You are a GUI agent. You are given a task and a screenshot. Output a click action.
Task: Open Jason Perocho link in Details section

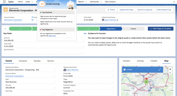coord(73,70)
